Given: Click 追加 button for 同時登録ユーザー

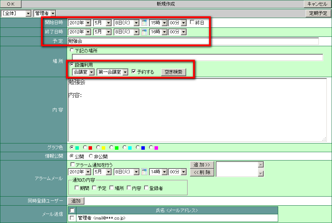Looking at the screenshot, I should point(76,201).
